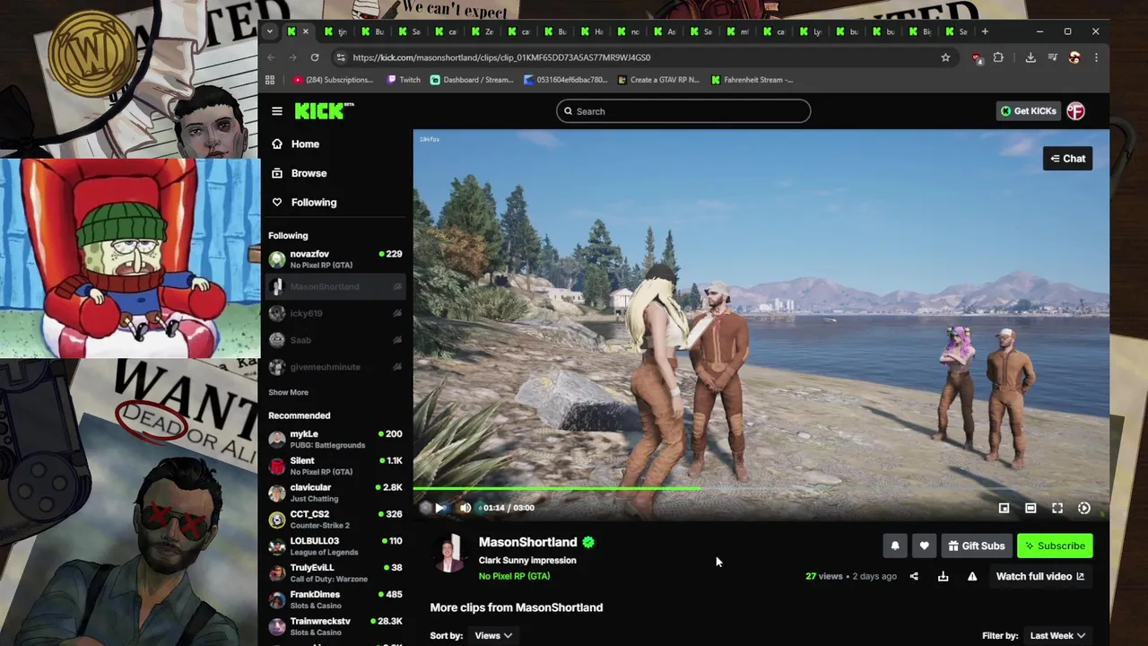Screen dimensions: 1148x646
Task: Open Chrome apps grid in bookmarks bar
Action: pos(270,80)
